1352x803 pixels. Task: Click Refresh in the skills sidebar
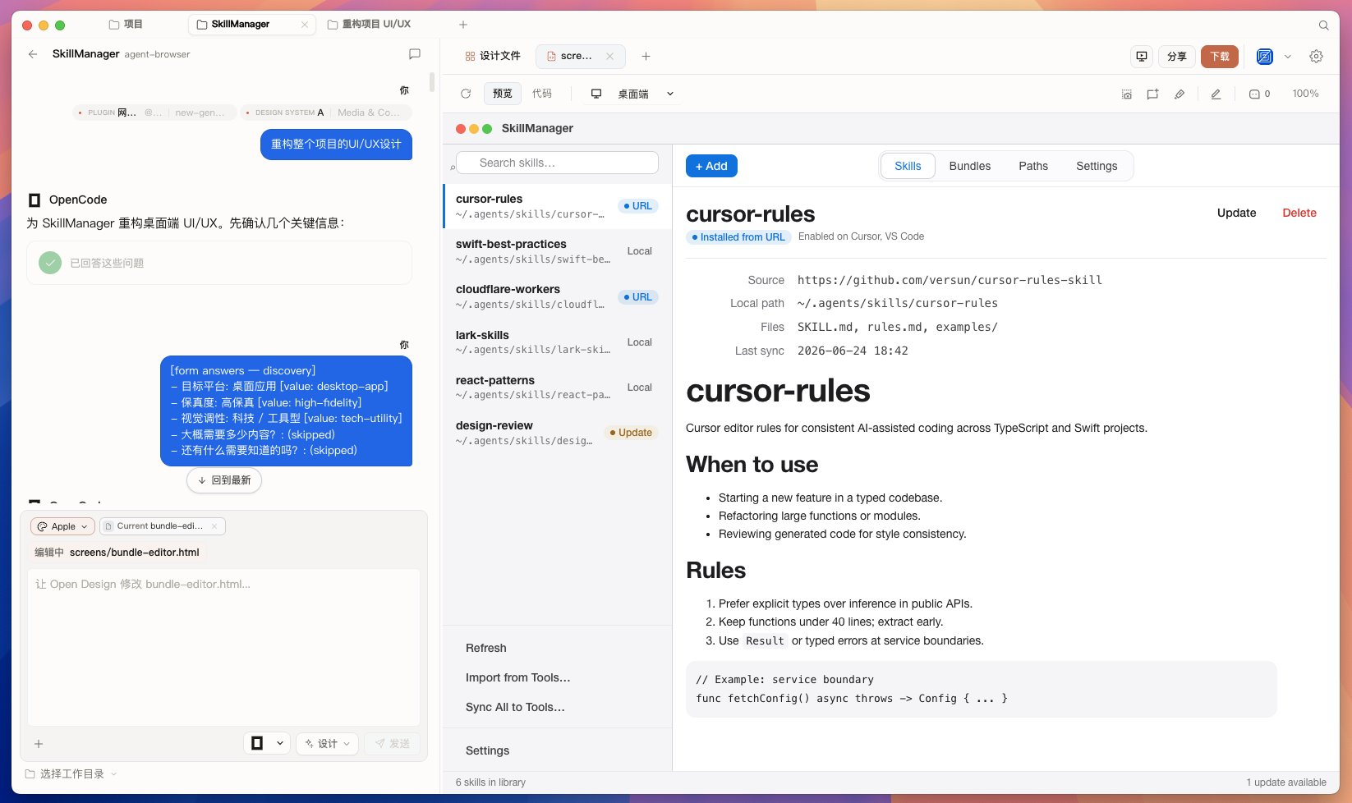486,648
